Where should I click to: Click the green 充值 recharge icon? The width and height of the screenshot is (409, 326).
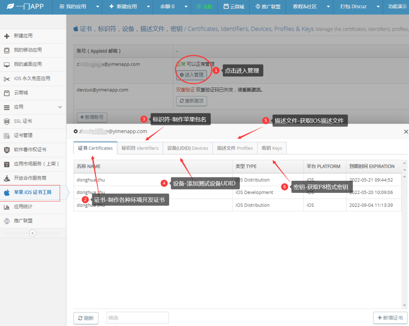click(199, 6)
